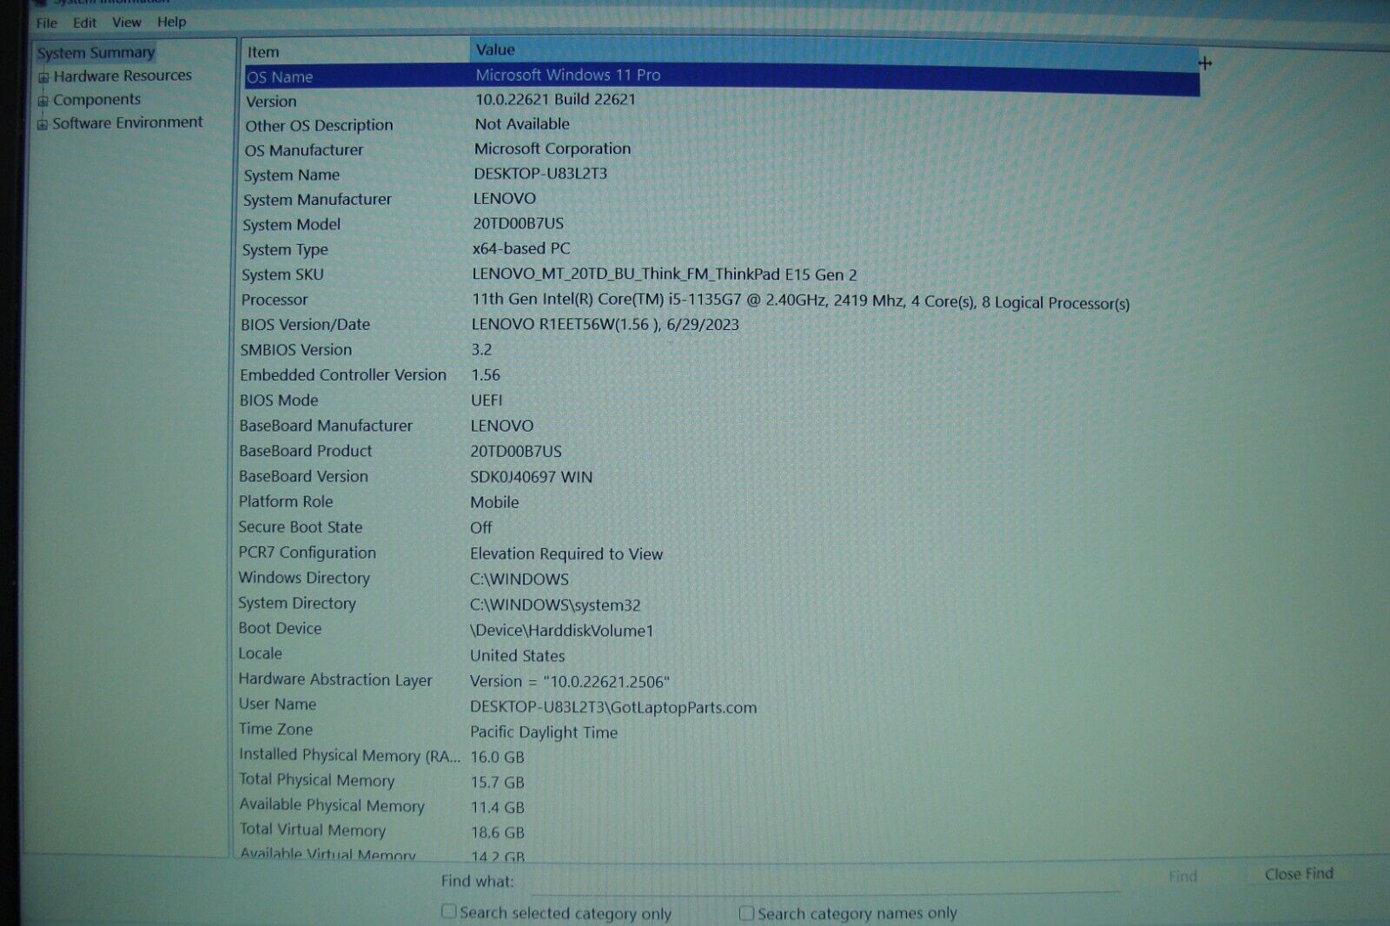Expand the Software Environment node

point(42,125)
